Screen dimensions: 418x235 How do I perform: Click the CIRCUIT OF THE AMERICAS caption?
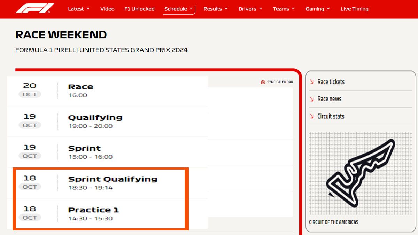tap(333, 222)
